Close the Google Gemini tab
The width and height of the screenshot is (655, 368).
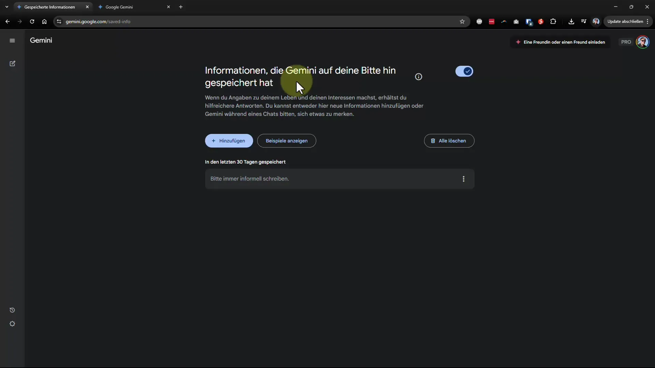click(169, 7)
